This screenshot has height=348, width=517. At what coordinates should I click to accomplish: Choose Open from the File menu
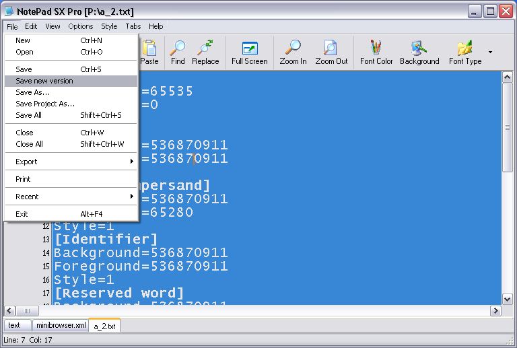point(71,52)
